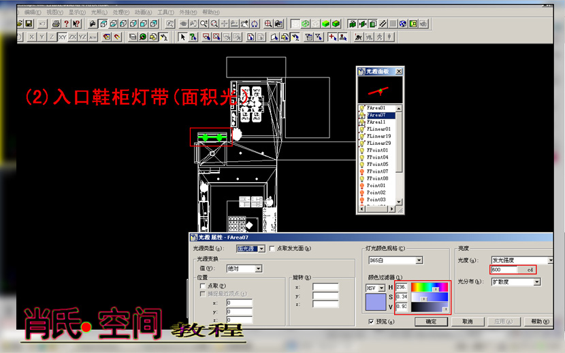Toggle the ZX plane constraint button

[72, 37]
